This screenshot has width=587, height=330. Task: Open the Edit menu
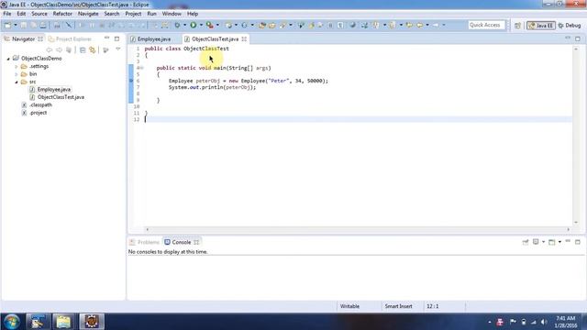click(21, 14)
